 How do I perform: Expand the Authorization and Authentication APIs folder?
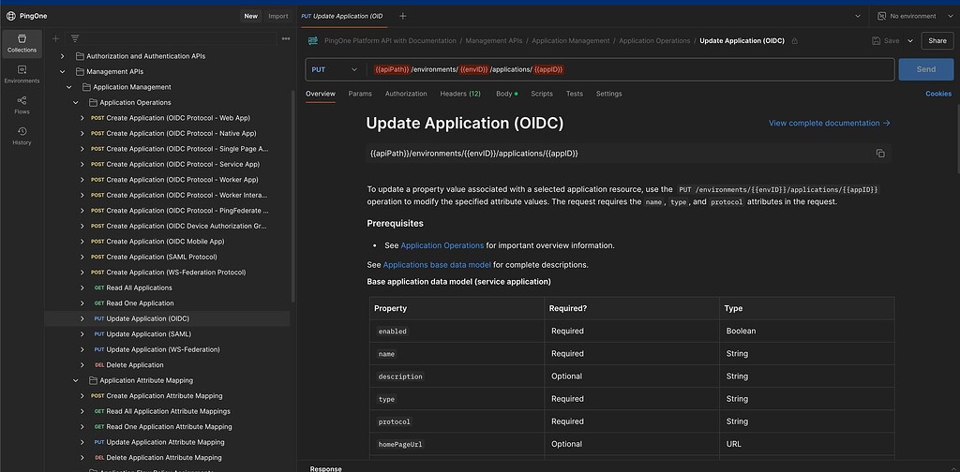[63, 56]
